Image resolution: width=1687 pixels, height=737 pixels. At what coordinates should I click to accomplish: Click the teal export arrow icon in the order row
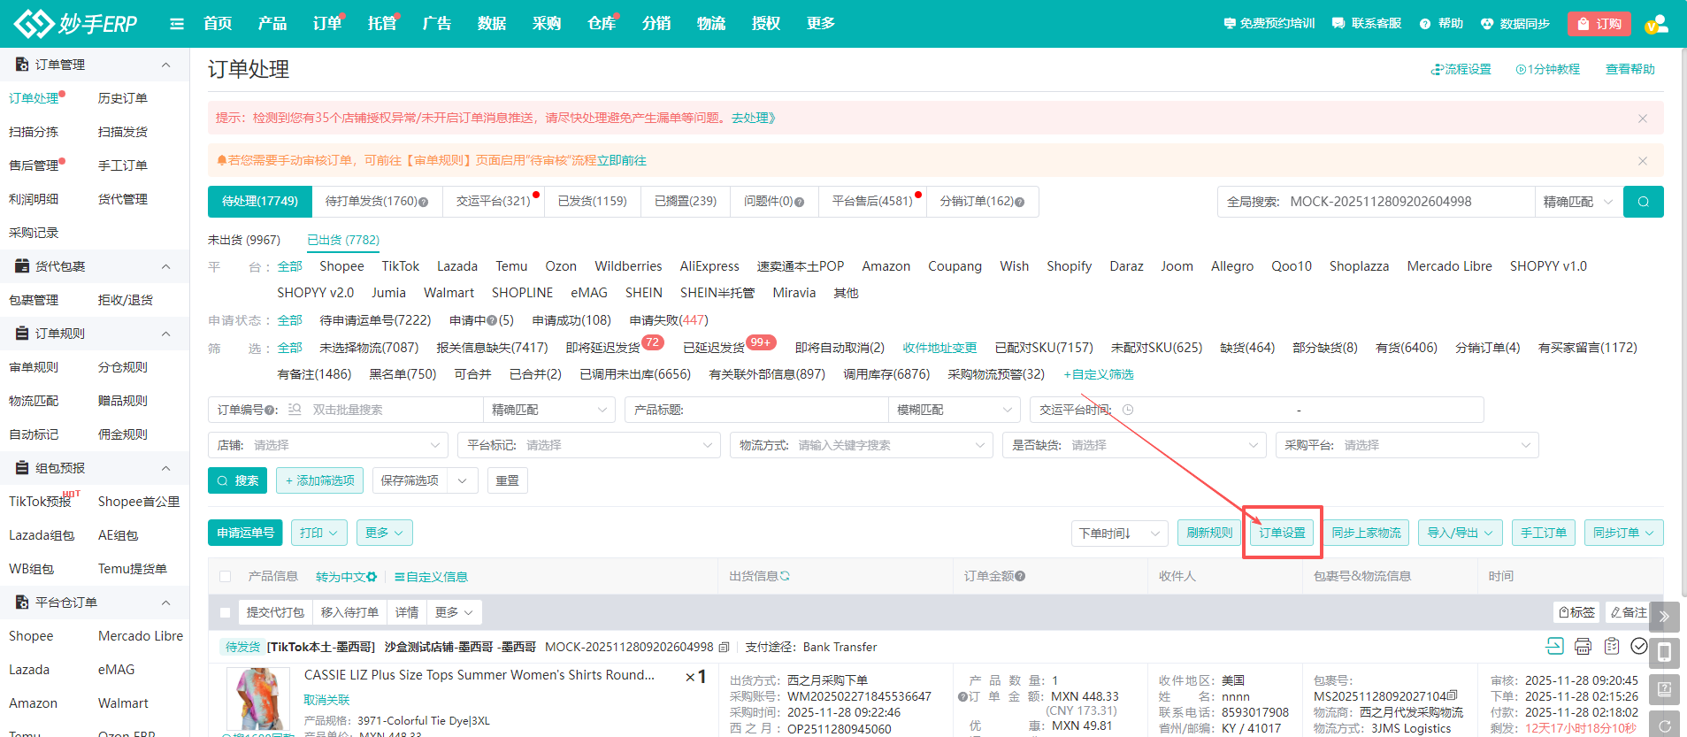point(1554,647)
